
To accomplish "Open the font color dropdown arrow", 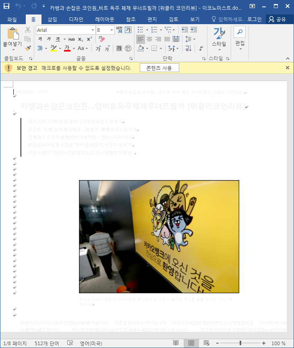I will click(74, 48).
